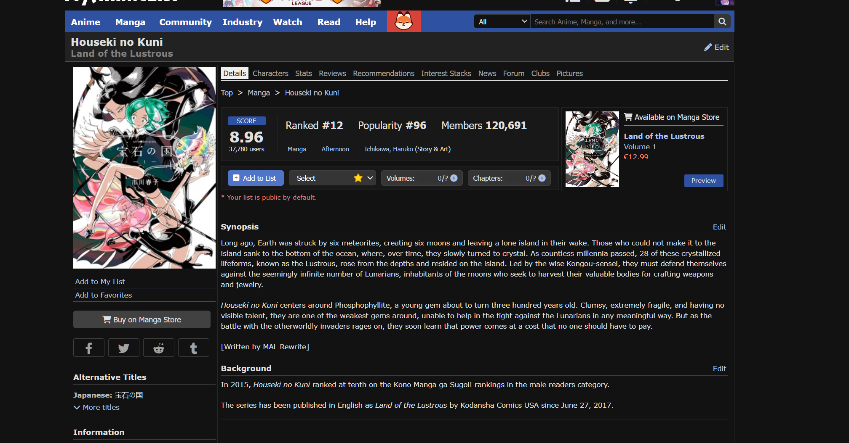Switch to the Forum tab
849x443 pixels.
pyautogui.click(x=514, y=74)
